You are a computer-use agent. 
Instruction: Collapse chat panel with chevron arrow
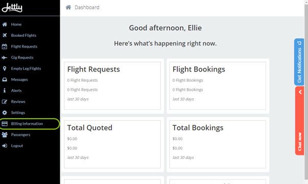300,92
